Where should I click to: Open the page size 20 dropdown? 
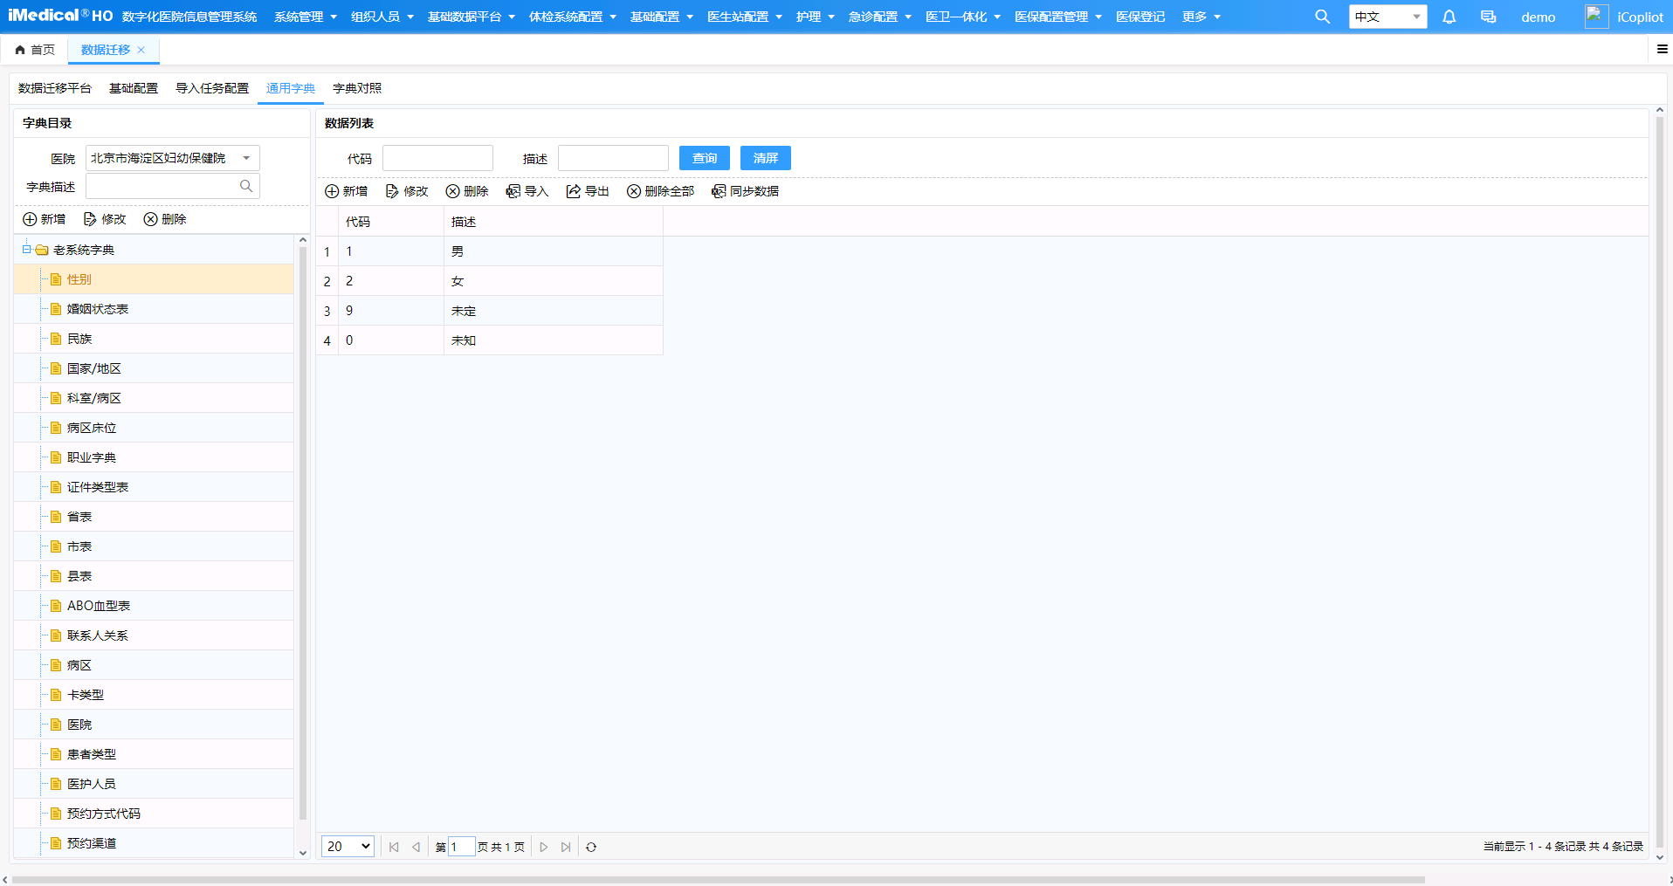coord(348,846)
